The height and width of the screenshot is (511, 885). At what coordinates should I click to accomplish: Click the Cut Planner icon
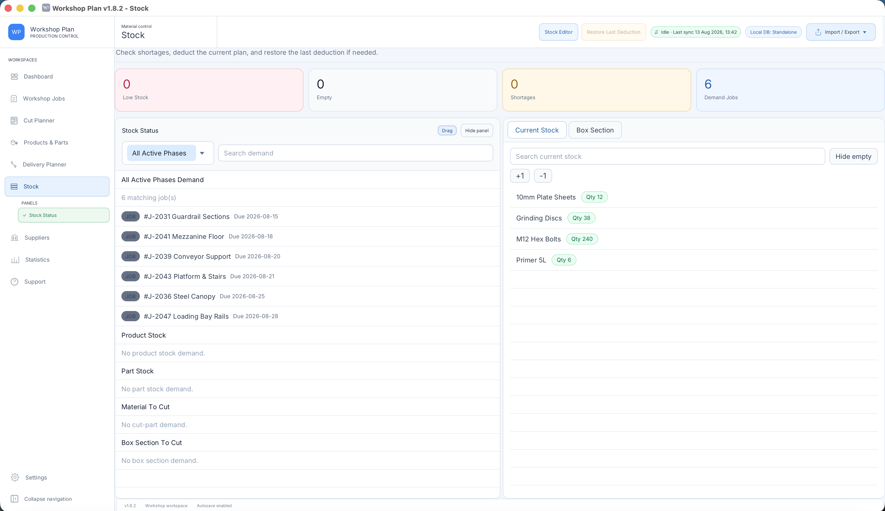(14, 121)
